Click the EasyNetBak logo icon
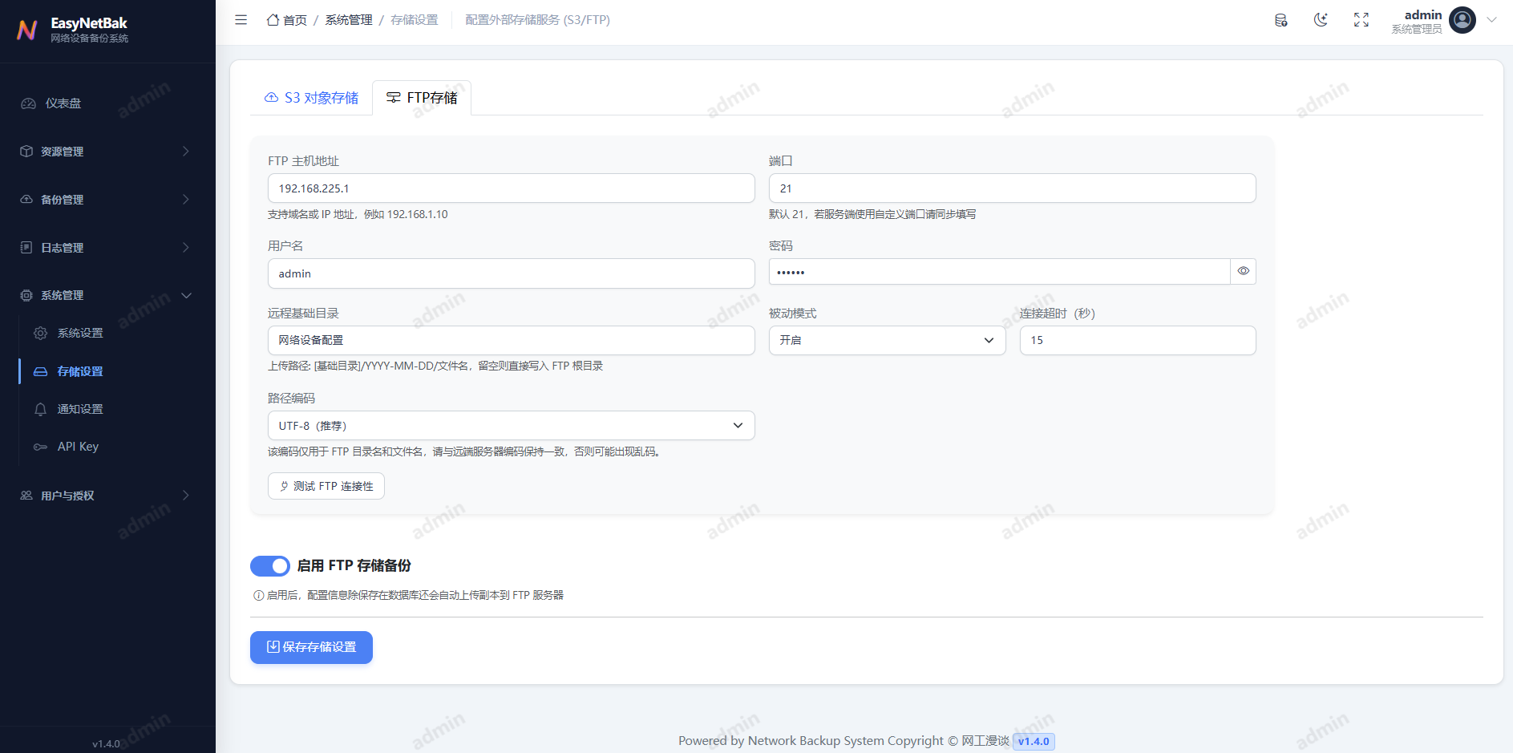 (27, 30)
